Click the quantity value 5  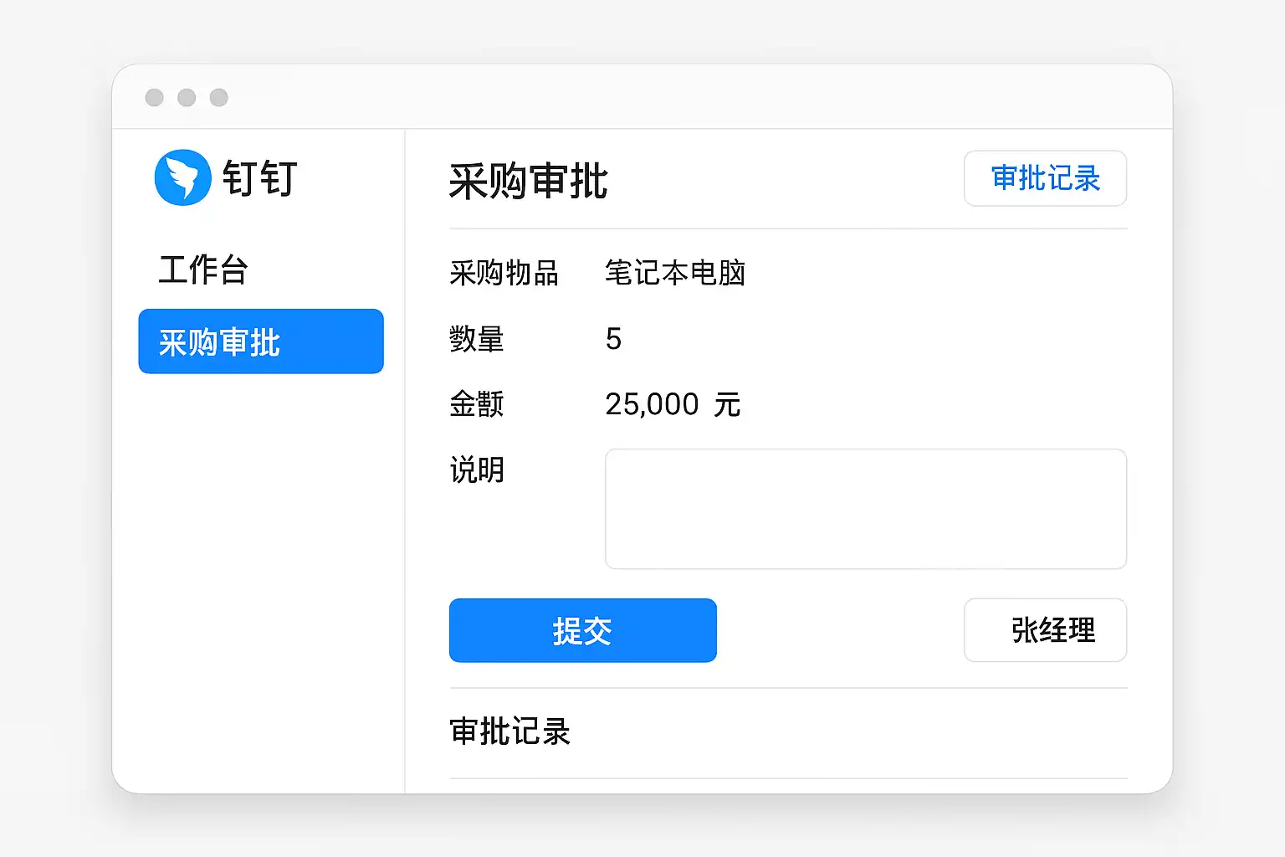613,339
